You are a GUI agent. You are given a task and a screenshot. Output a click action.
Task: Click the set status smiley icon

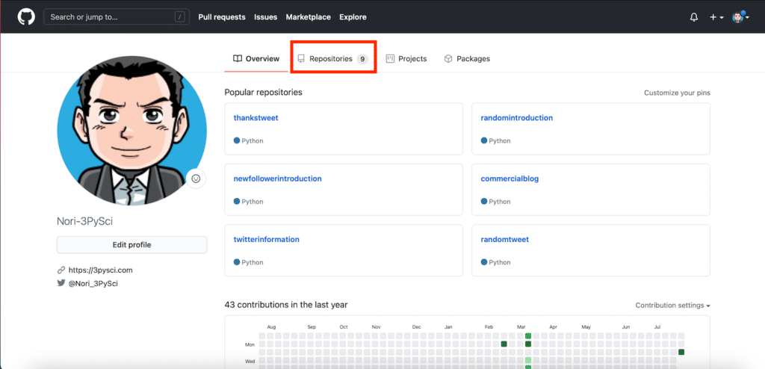click(x=196, y=179)
